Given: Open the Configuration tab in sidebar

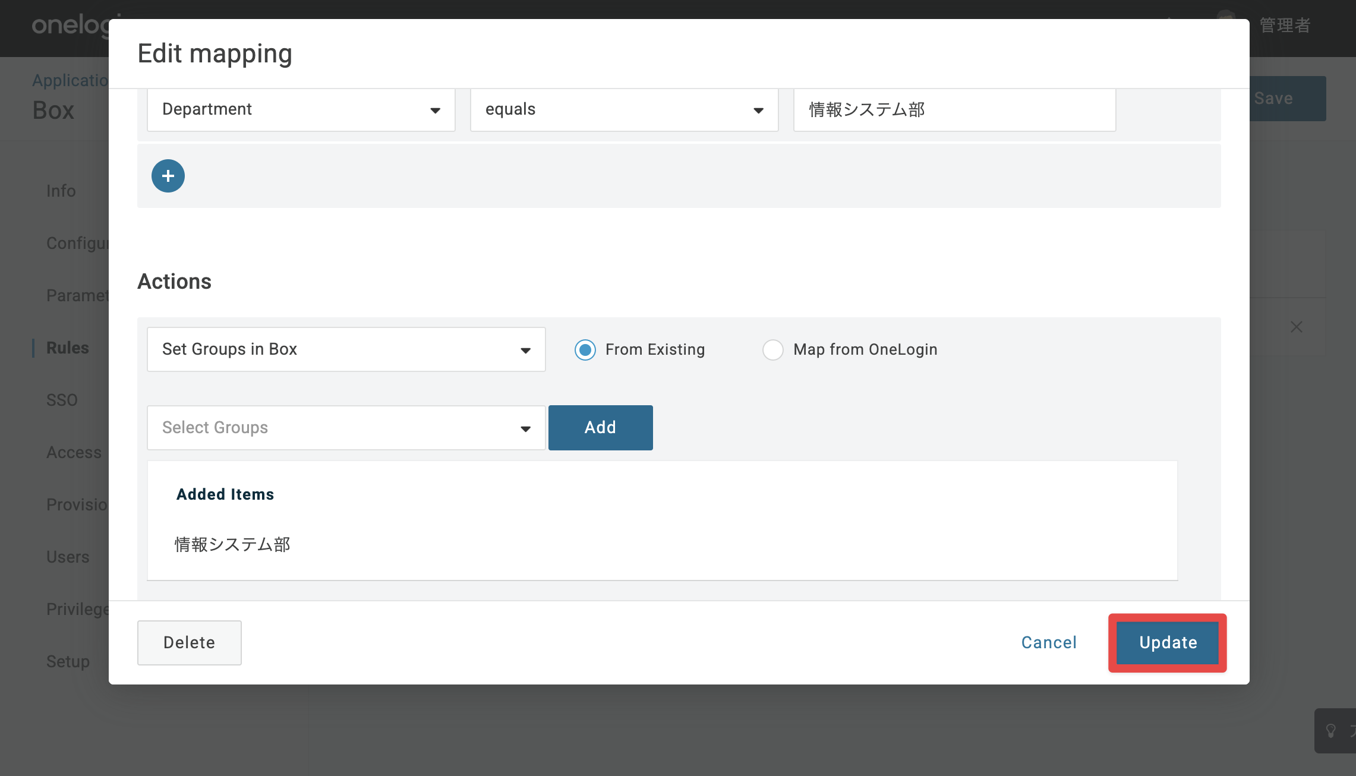Looking at the screenshot, I should 77,243.
